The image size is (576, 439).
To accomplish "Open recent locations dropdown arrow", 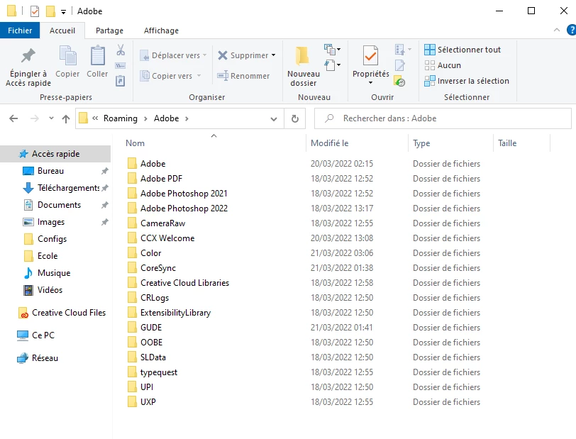I will (51, 118).
